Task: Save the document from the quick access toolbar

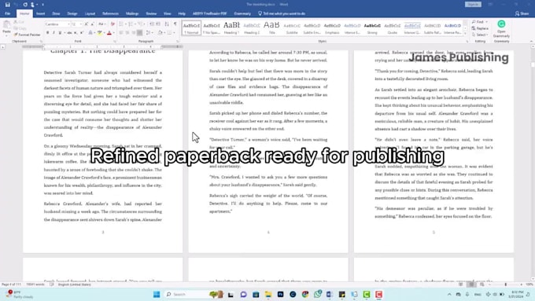Action: [x=8, y=5]
